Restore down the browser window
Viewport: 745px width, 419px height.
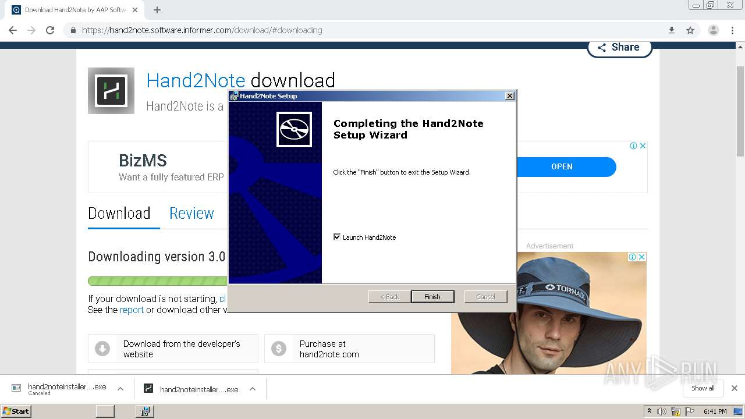(x=711, y=5)
